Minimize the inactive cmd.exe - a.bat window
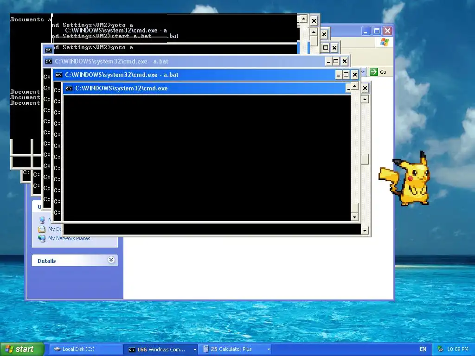The width and height of the screenshot is (475, 356). point(328,62)
